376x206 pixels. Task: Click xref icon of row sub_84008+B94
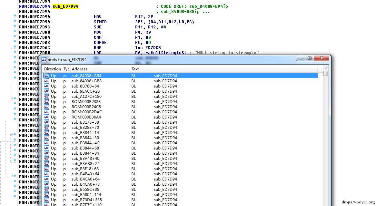point(46,76)
